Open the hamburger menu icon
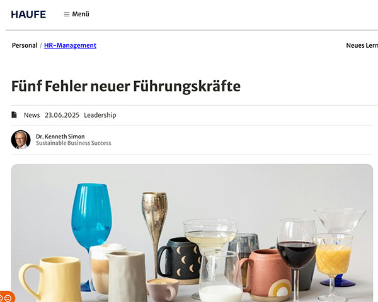The width and height of the screenshot is (378, 302). 67,14
